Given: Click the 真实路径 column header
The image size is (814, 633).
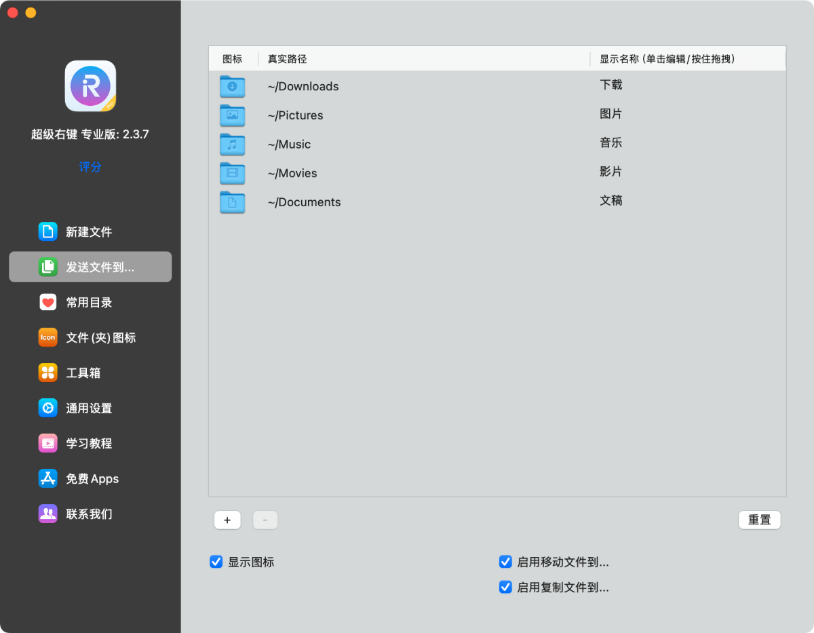Looking at the screenshot, I should 424,59.
